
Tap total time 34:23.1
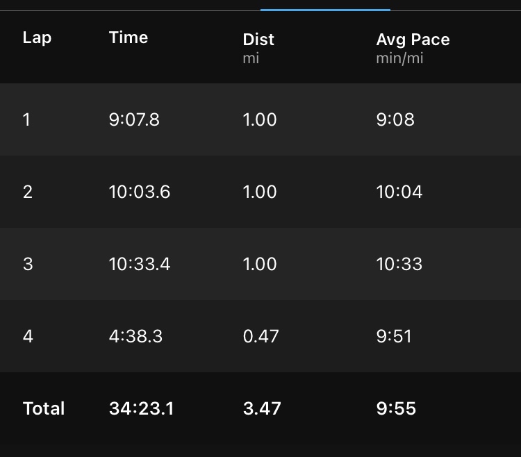[142, 408]
